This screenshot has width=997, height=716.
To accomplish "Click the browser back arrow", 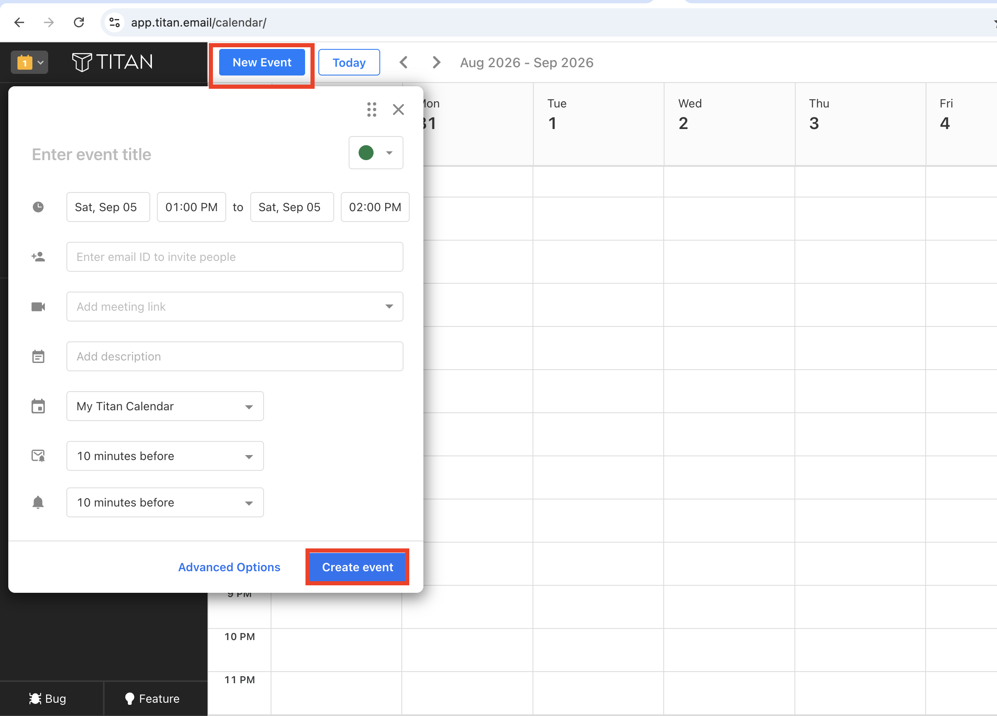I will coord(19,22).
